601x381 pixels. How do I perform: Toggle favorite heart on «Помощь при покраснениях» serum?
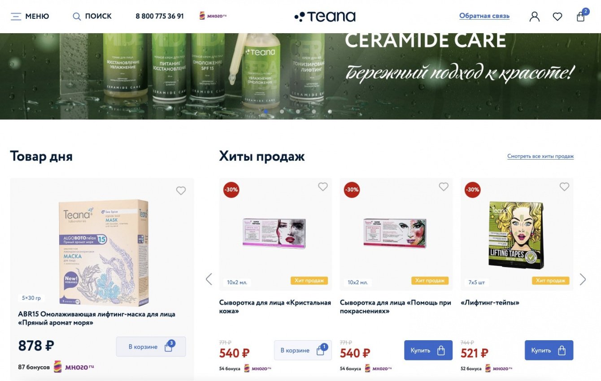[444, 186]
